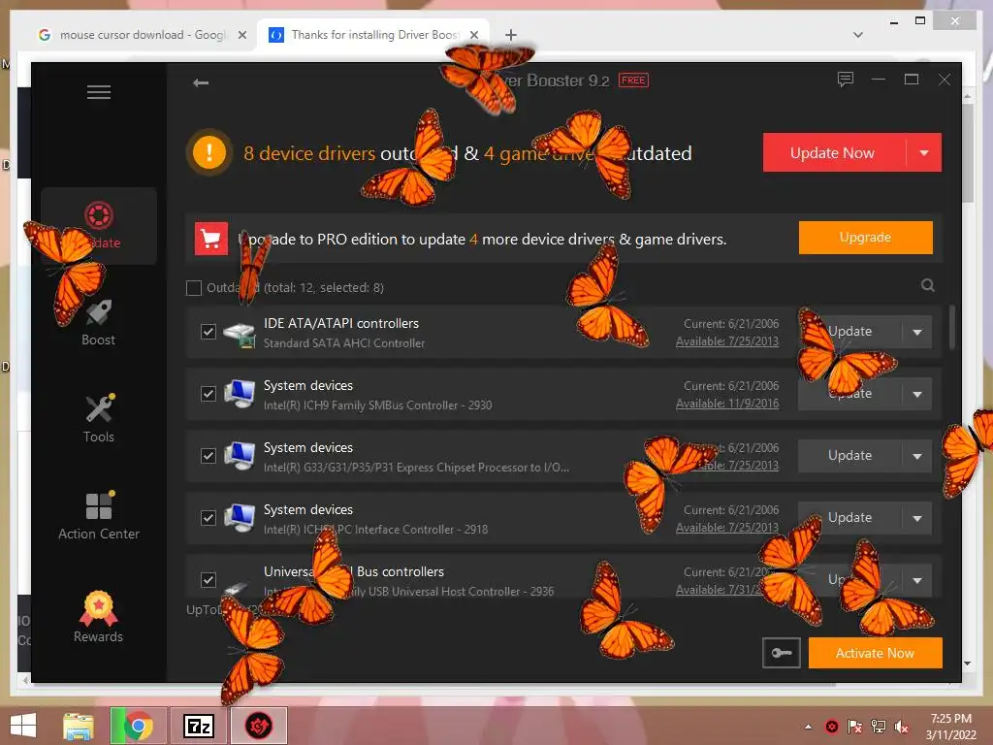Uncheck the USB Universal Host Controller checkbox
This screenshot has height=745, width=993.
coord(208,580)
